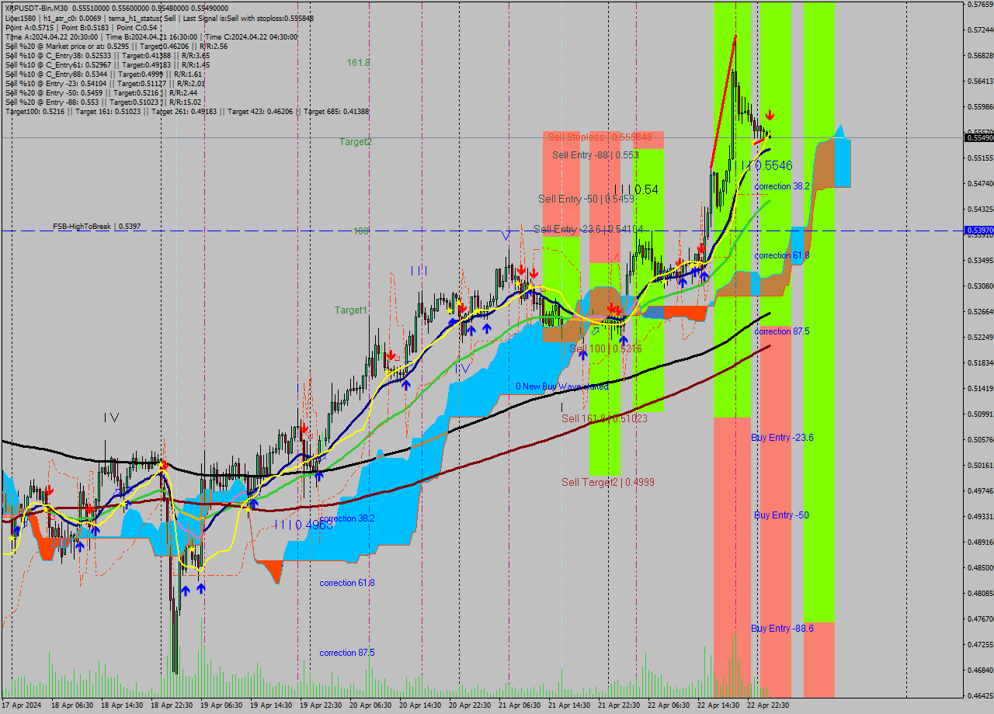This screenshot has height=714, width=994.
Task: Click the 'Sell Entry -88 | 0.553' label
Action: point(596,155)
